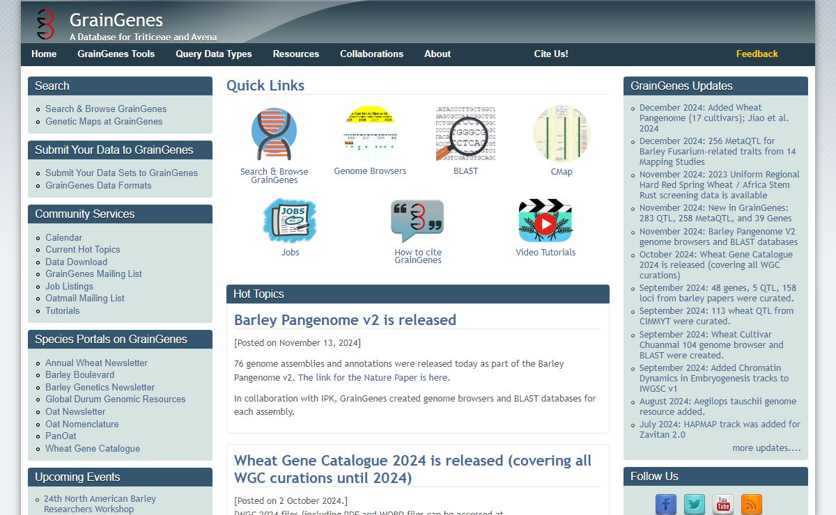
Task: Open the Barley Pangenome v2 headline
Action: 345,320
